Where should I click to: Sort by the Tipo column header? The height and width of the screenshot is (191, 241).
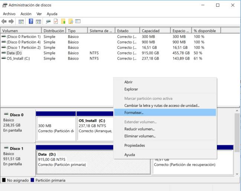(77, 31)
